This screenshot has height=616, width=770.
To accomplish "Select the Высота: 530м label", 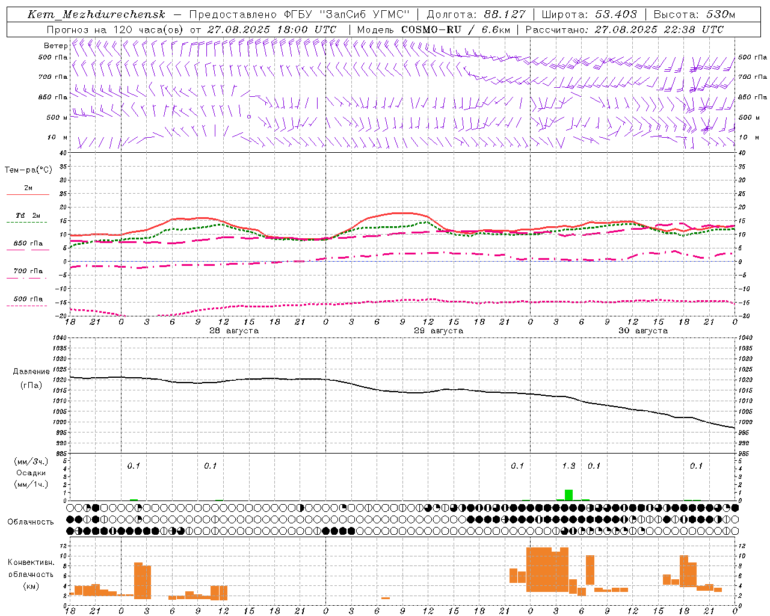I will click(x=694, y=14).
